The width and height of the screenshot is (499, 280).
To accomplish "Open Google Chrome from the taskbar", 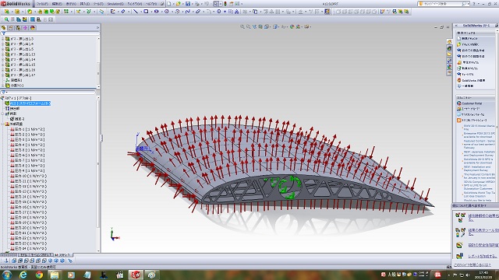I will (39, 275).
